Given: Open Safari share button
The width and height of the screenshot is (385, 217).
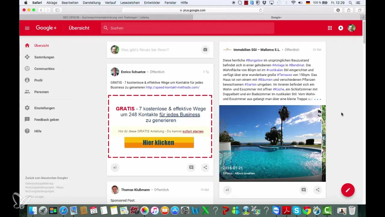Looking at the screenshot, I should click(349, 10).
